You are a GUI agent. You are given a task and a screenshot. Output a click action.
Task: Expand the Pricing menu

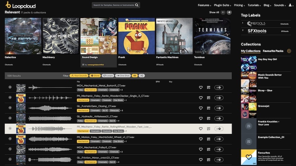tap(239, 5)
